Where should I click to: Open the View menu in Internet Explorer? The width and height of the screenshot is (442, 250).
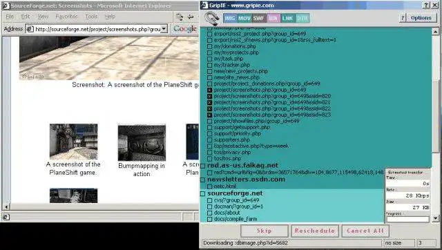coord(43,17)
